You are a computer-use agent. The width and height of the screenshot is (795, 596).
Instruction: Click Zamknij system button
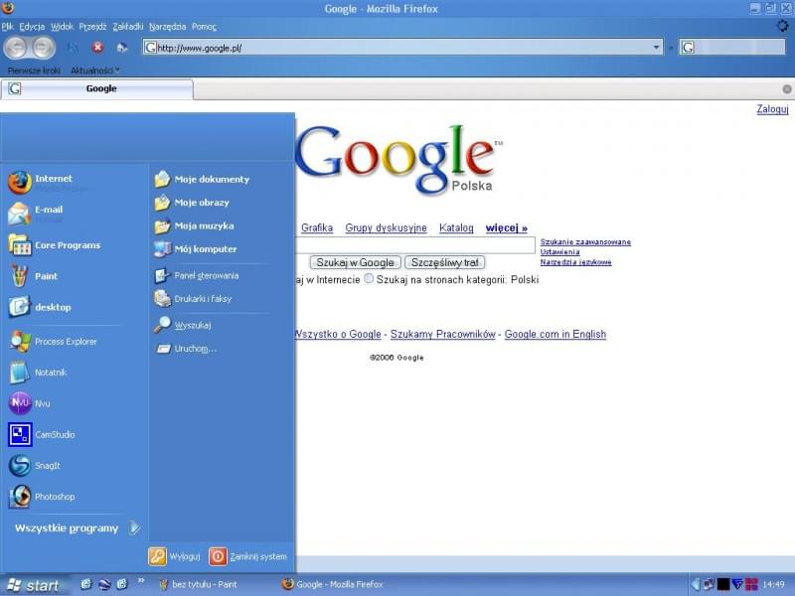pos(247,556)
